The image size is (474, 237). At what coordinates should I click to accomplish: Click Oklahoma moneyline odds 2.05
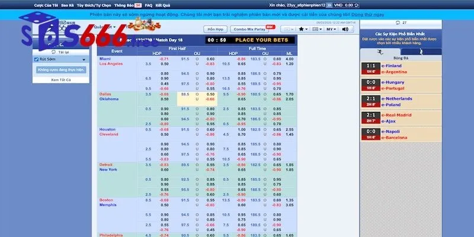click(x=289, y=99)
